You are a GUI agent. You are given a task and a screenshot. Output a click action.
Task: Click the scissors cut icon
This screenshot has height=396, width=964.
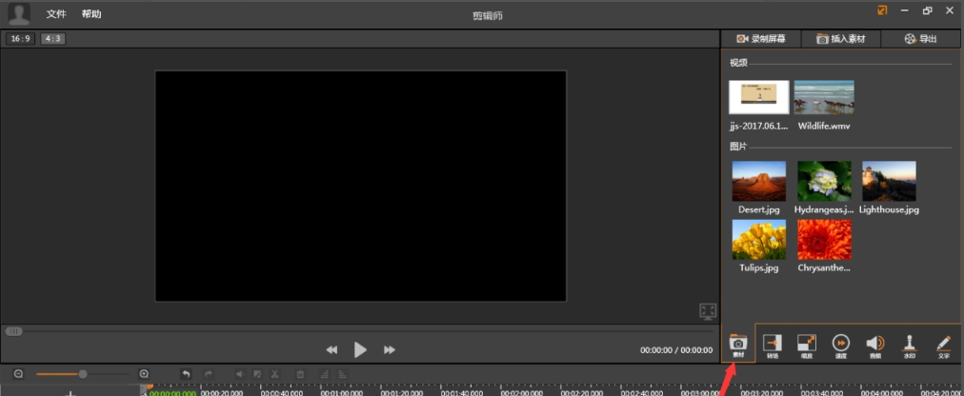tap(274, 373)
